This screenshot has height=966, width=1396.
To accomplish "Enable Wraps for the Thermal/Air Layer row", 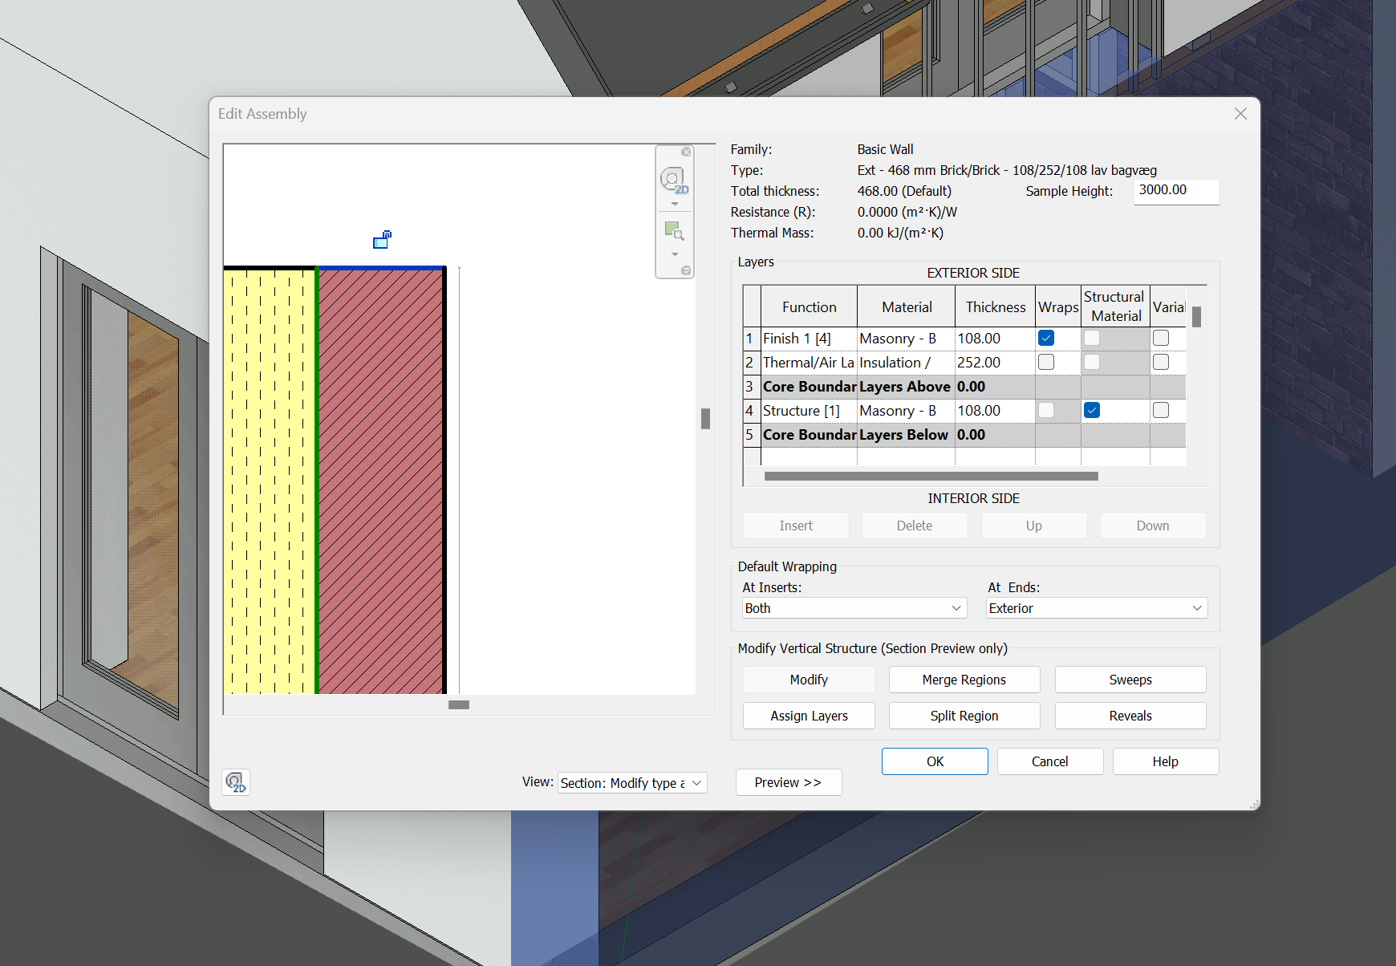I will tap(1045, 362).
